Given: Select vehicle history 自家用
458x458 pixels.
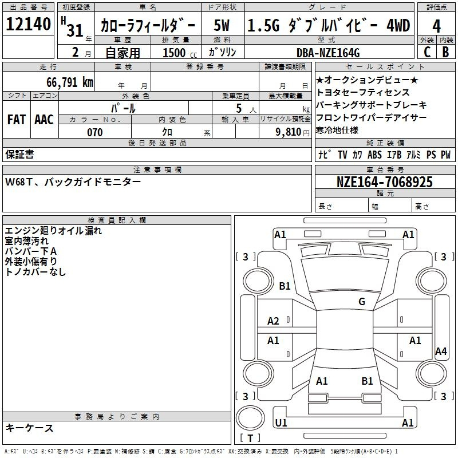Looking at the screenshot, I should tap(123, 53).
